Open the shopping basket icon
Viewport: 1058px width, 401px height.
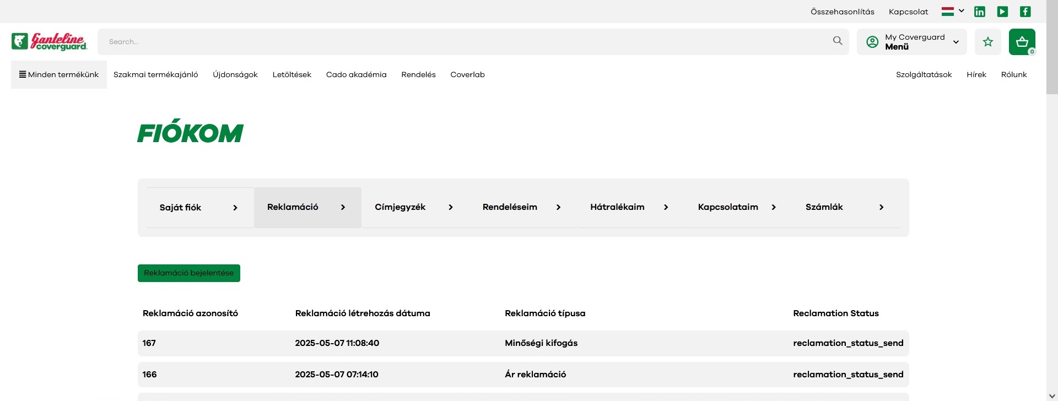click(x=1022, y=42)
